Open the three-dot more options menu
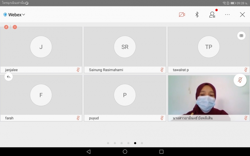Viewport: 250px width, 156px height. (x=227, y=15)
